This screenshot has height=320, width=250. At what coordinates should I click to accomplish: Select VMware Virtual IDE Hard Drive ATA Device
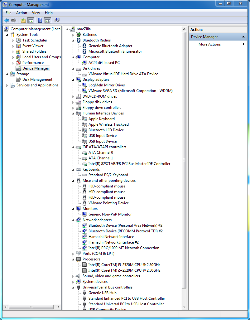pyautogui.click(x=123, y=74)
